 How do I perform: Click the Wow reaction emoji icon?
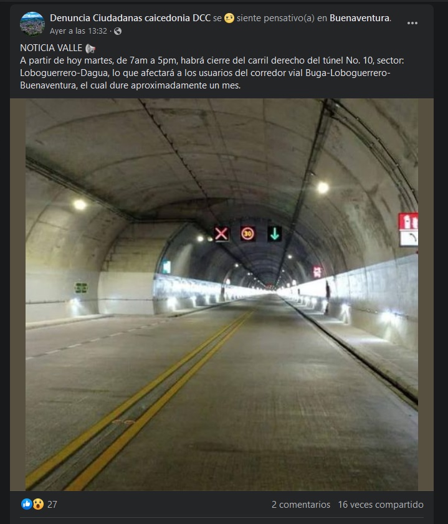point(38,504)
